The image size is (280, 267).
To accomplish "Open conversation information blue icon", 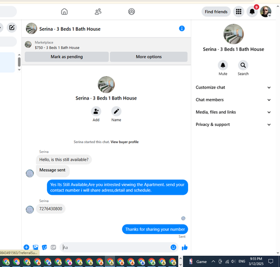I will [182, 29].
